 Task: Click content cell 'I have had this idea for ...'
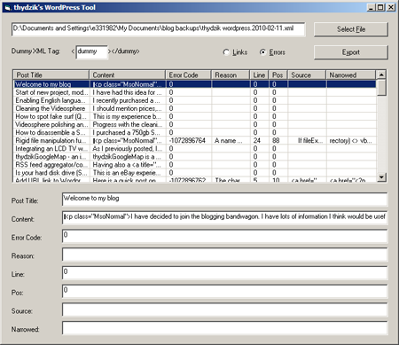click(x=127, y=92)
